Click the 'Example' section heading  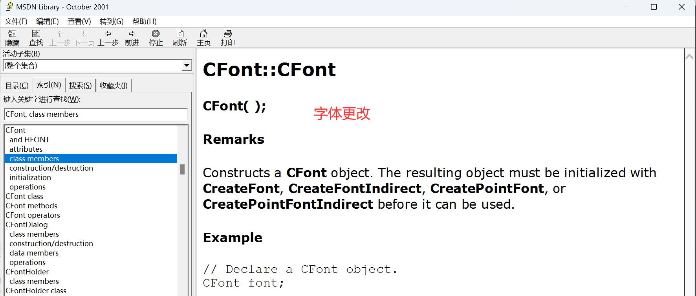click(x=233, y=237)
